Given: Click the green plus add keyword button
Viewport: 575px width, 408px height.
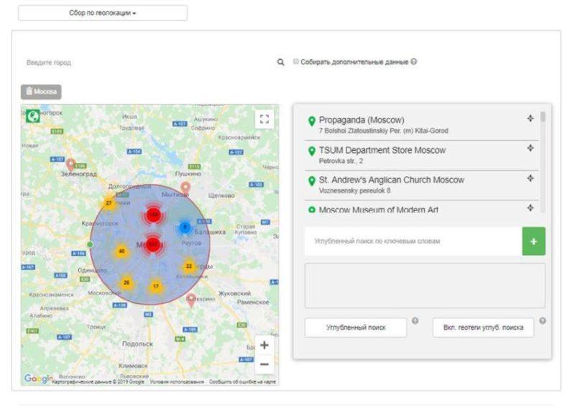Looking at the screenshot, I should click(x=533, y=241).
